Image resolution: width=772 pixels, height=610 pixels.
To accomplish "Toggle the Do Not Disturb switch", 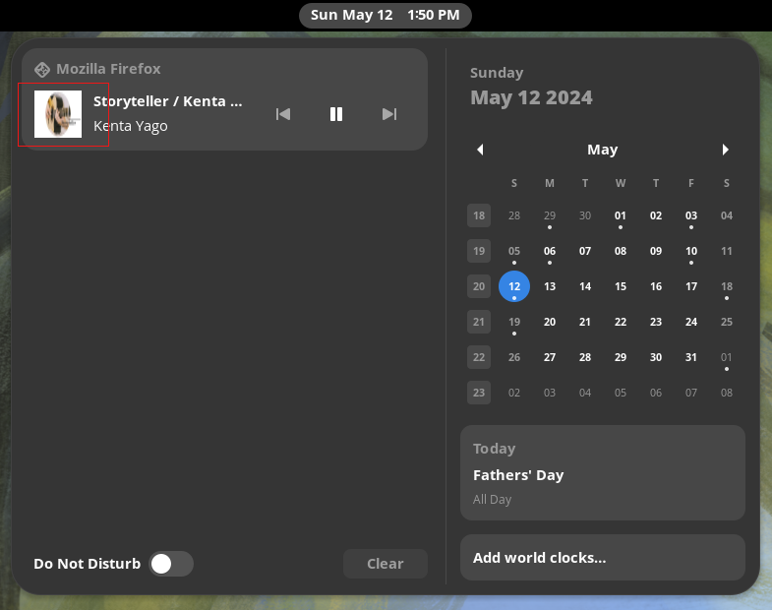I will (171, 564).
